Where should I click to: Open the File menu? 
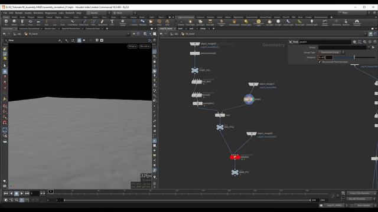coord(5,13)
